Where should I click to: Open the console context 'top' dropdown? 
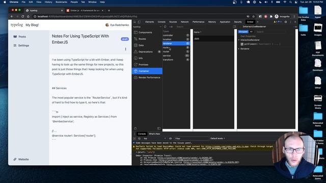[x=155, y=138]
